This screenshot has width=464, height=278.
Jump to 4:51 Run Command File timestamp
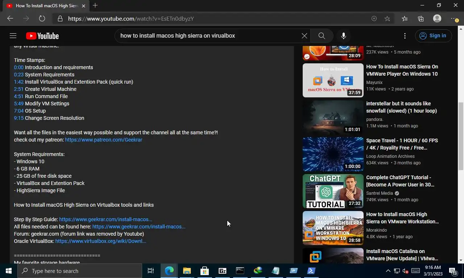pyautogui.click(x=18, y=96)
